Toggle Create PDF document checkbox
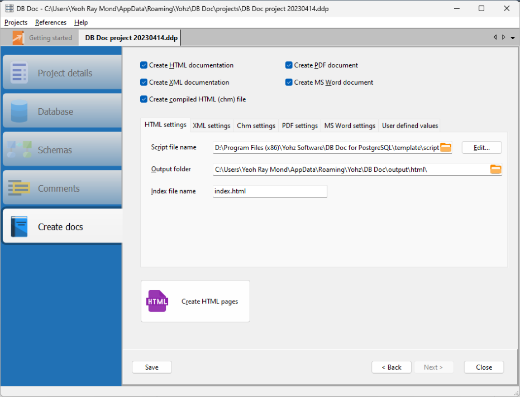This screenshot has height=397, width=520. tap(289, 65)
